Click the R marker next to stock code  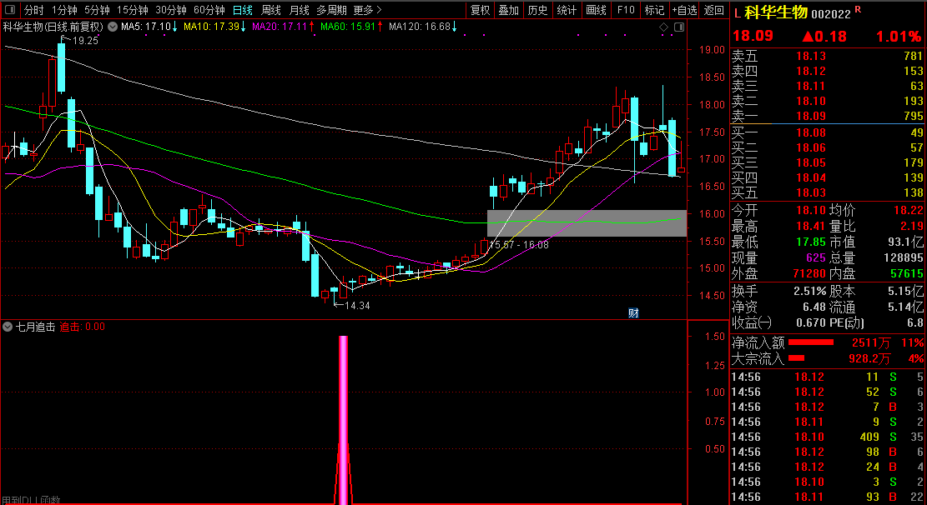(859, 9)
